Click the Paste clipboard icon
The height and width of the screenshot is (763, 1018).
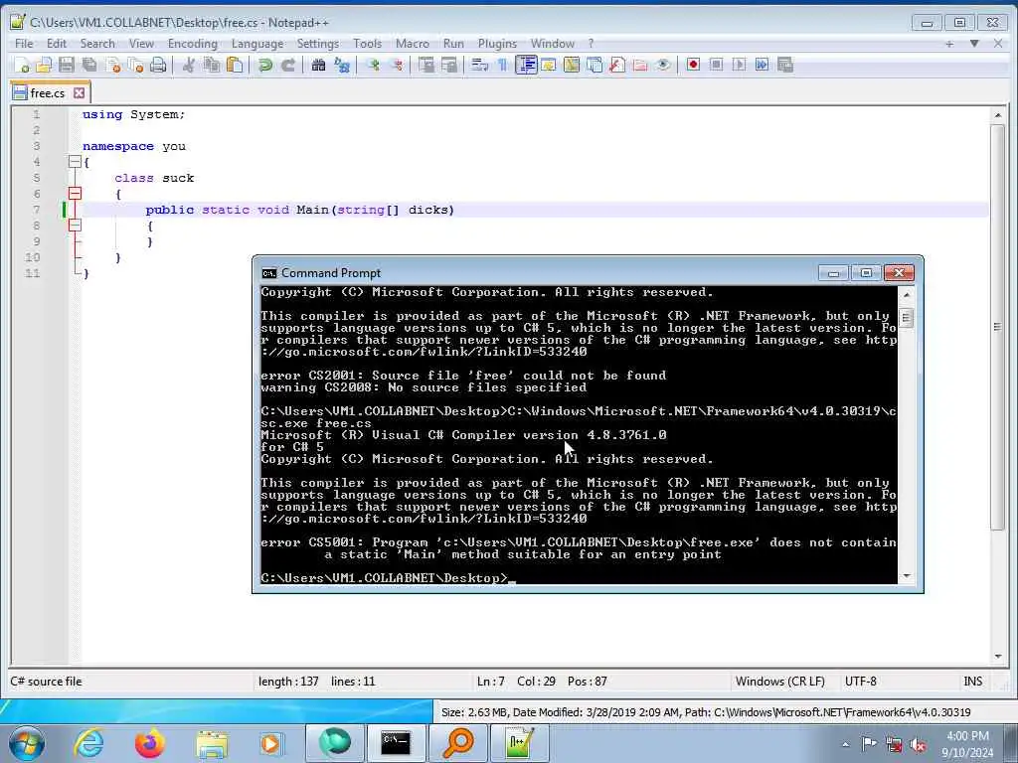(x=235, y=65)
